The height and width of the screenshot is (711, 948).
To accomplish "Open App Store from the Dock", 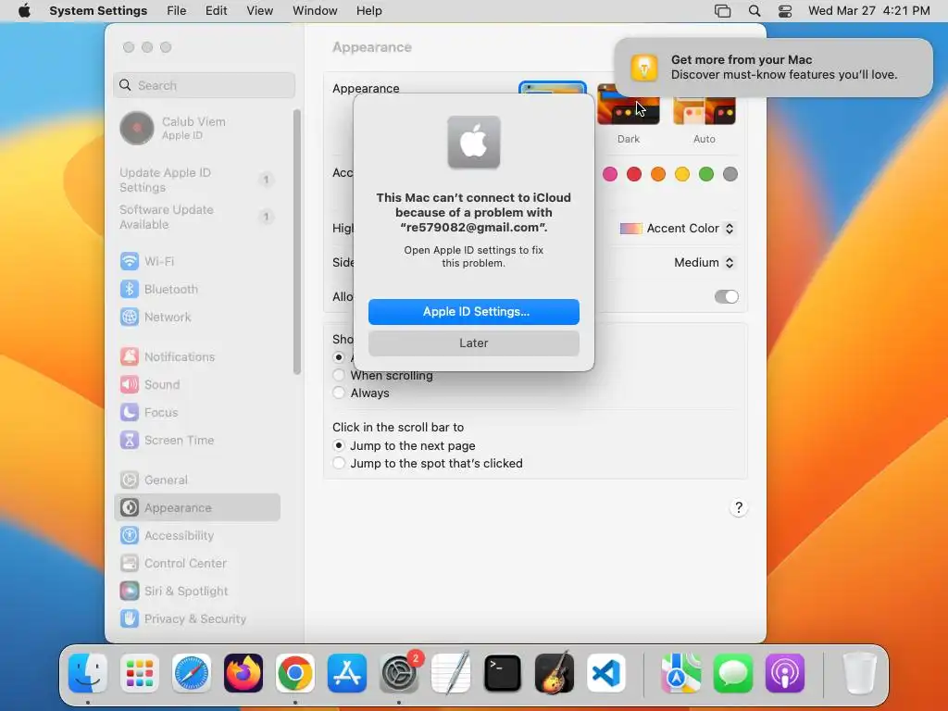I will point(347,673).
